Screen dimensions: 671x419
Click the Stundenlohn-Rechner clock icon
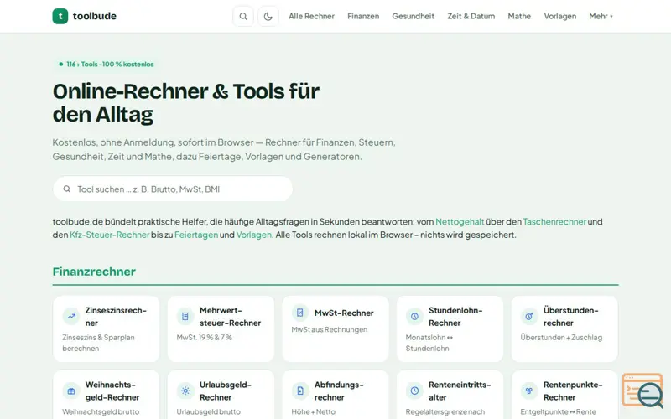point(414,317)
